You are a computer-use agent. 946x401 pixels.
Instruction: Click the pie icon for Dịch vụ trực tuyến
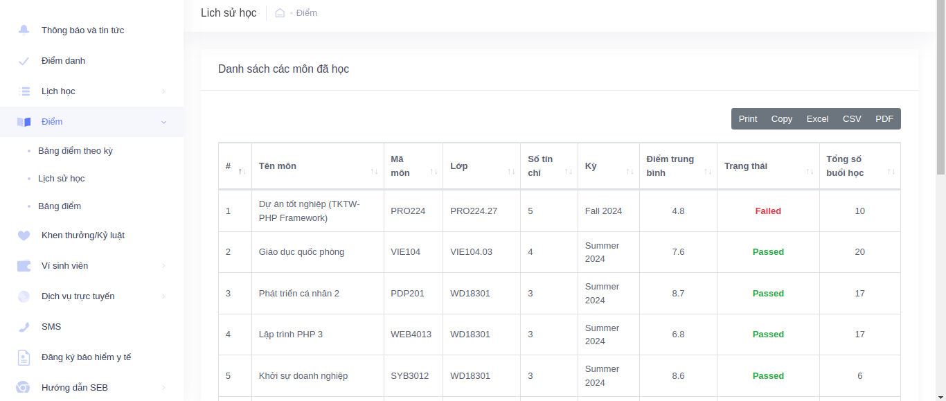(24, 296)
